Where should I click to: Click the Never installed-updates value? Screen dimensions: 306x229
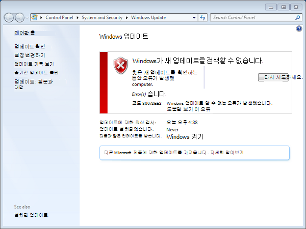172,130
